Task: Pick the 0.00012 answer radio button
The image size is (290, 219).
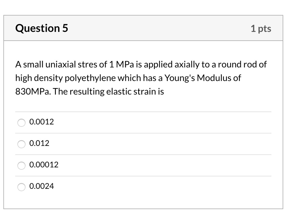Action: point(22,165)
